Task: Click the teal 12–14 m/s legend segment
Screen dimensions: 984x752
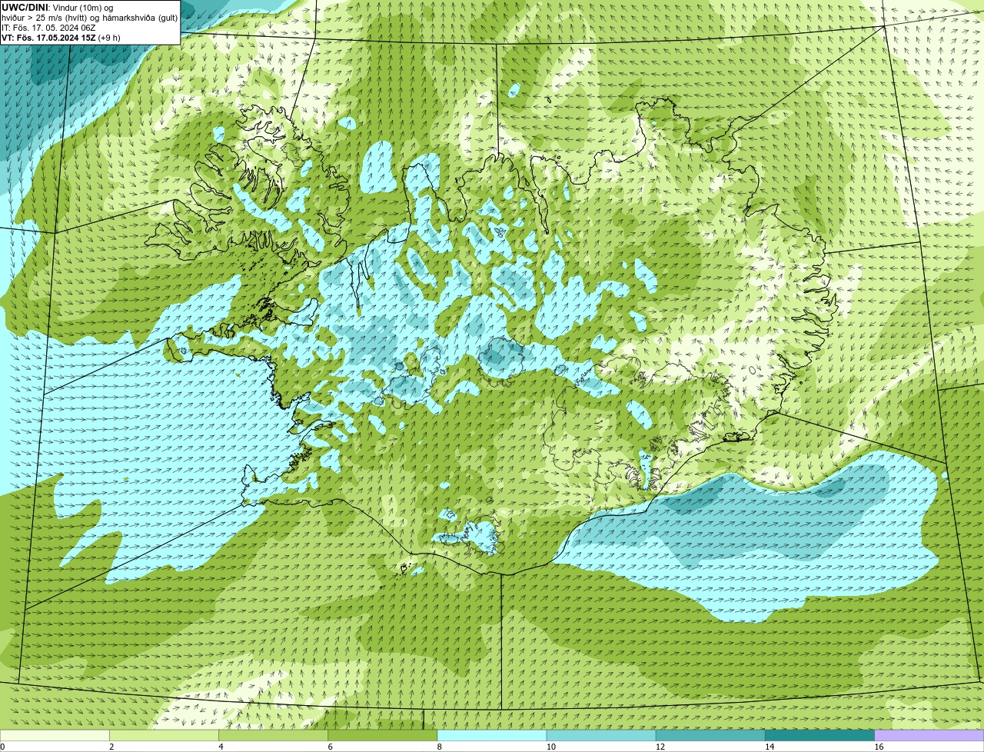Action: pos(710,735)
